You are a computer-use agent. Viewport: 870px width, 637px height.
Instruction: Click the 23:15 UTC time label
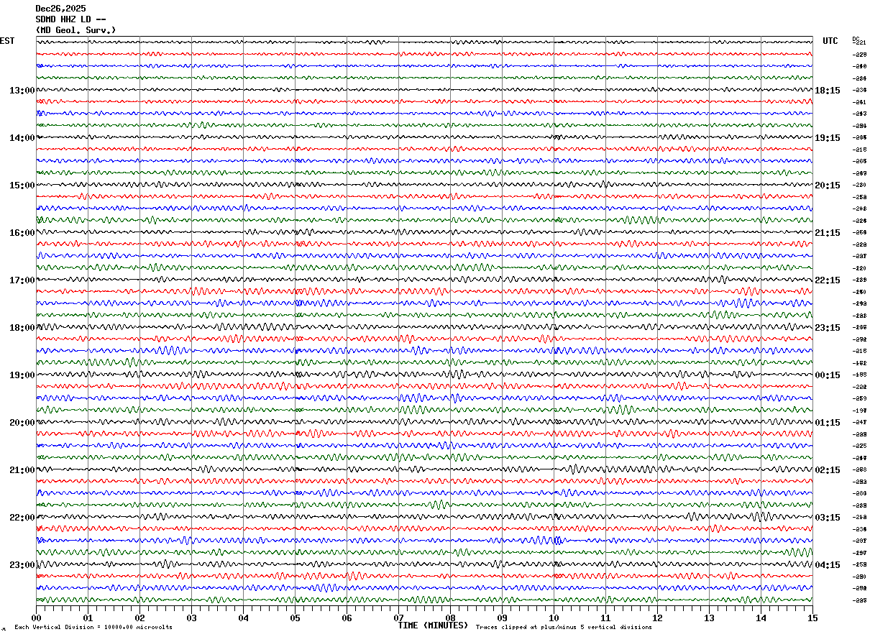click(828, 328)
